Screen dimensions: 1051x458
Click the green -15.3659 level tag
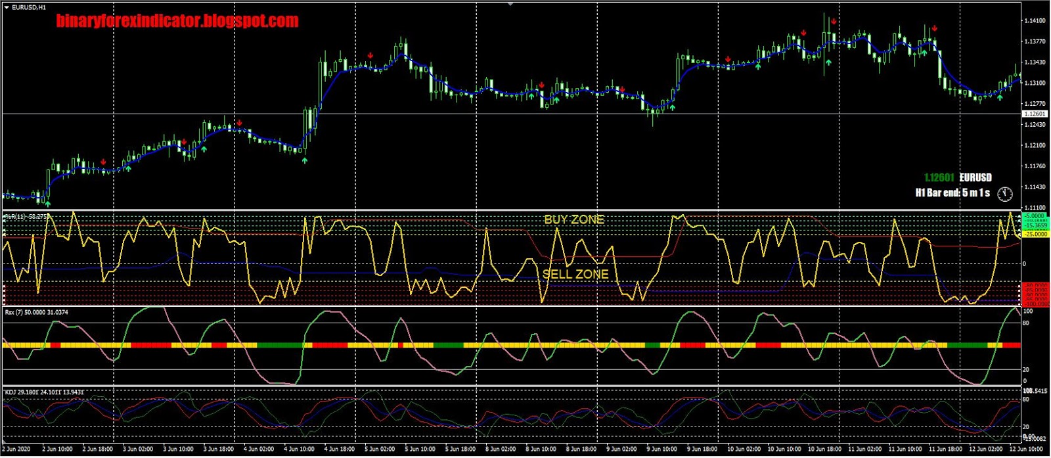point(1035,225)
